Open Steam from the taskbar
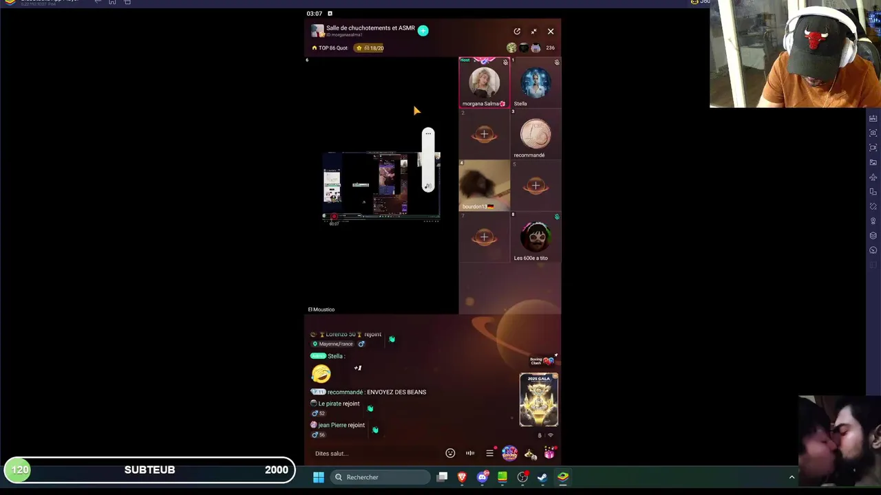 (542, 477)
